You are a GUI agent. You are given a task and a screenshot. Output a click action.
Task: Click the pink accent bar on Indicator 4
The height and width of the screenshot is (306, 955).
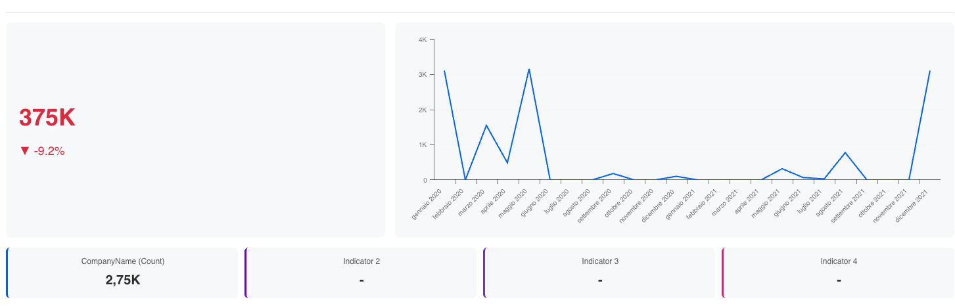(723, 273)
